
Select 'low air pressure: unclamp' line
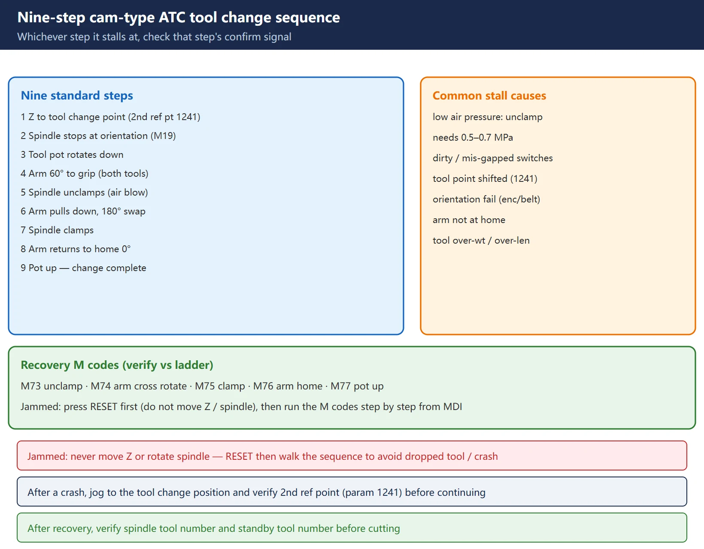click(x=488, y=117)
